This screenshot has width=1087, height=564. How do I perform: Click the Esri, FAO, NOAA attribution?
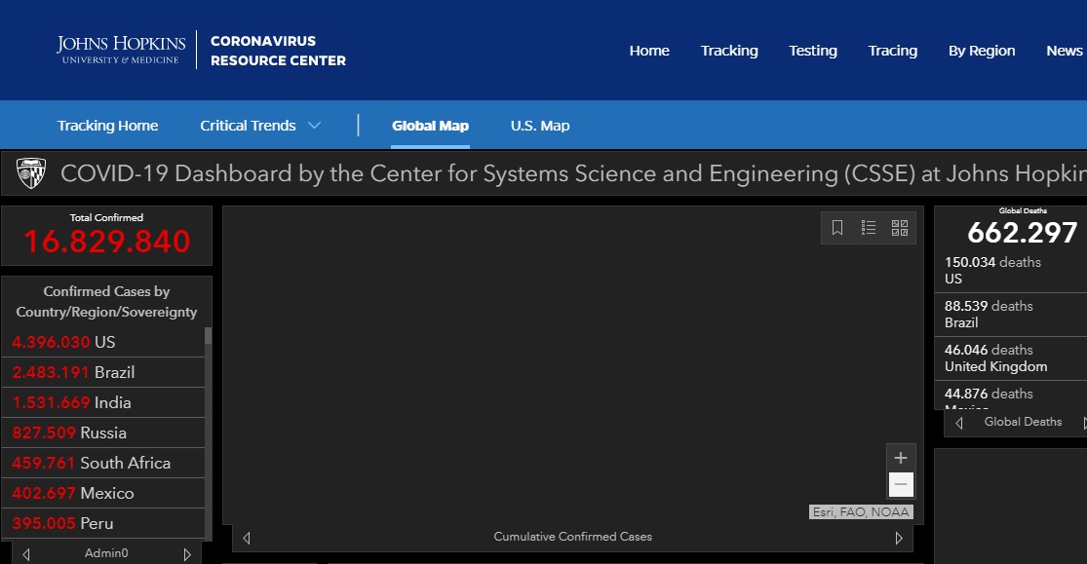point(861,512)
